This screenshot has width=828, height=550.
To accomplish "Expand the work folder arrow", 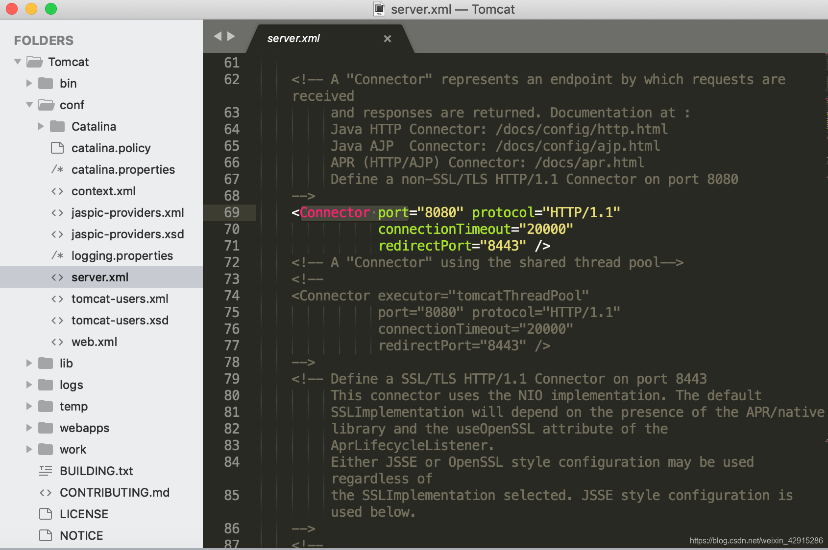I will coord(29,449).
